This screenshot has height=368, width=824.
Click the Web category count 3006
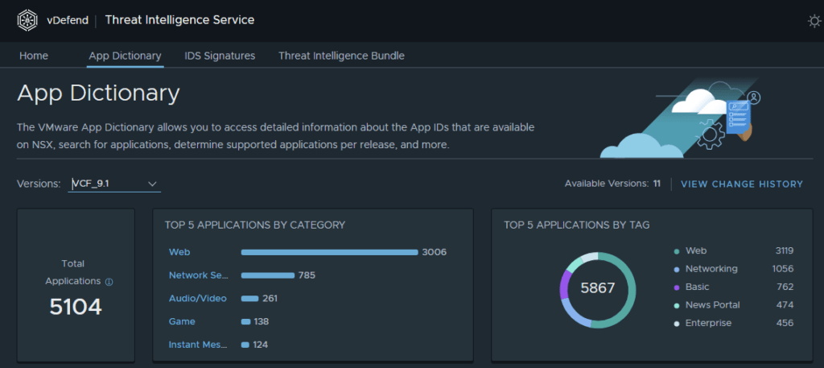point(434,252)
